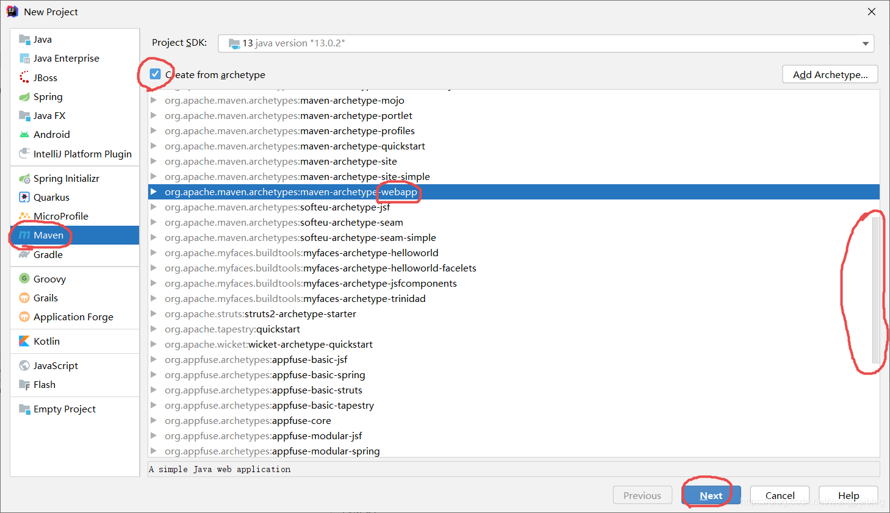Image resolution: width=890 pixels, height=513 pixels.
Task: Close the New Project dialog
Action: point(872,12)
